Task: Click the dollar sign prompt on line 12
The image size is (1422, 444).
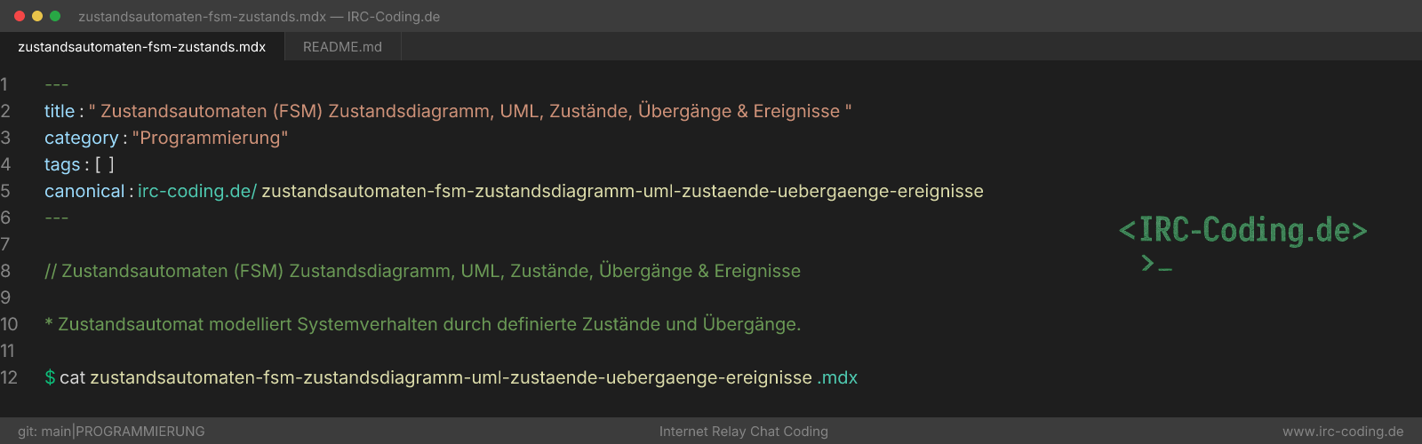Action: click(x=50, y=377)
